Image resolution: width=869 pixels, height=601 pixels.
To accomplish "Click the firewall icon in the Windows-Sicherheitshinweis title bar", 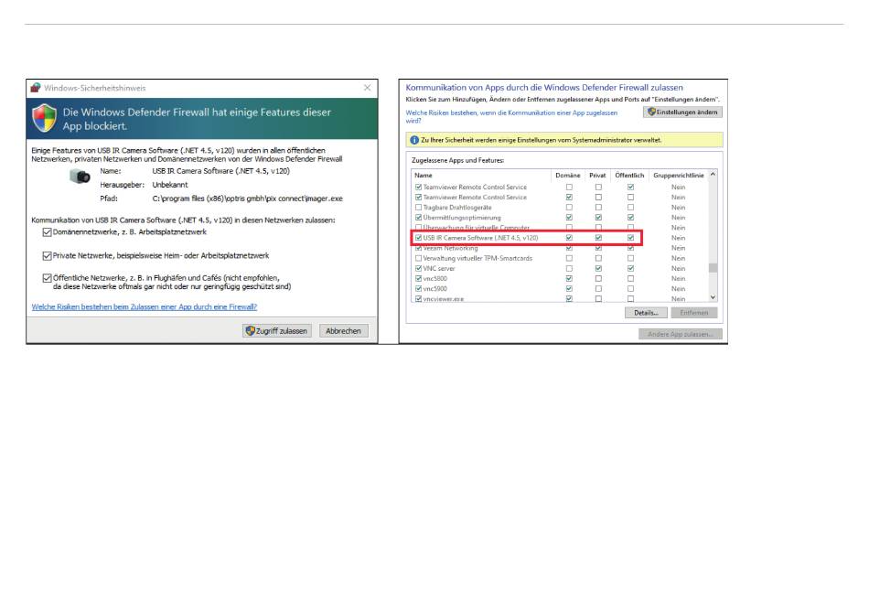I will pos(36,88).
